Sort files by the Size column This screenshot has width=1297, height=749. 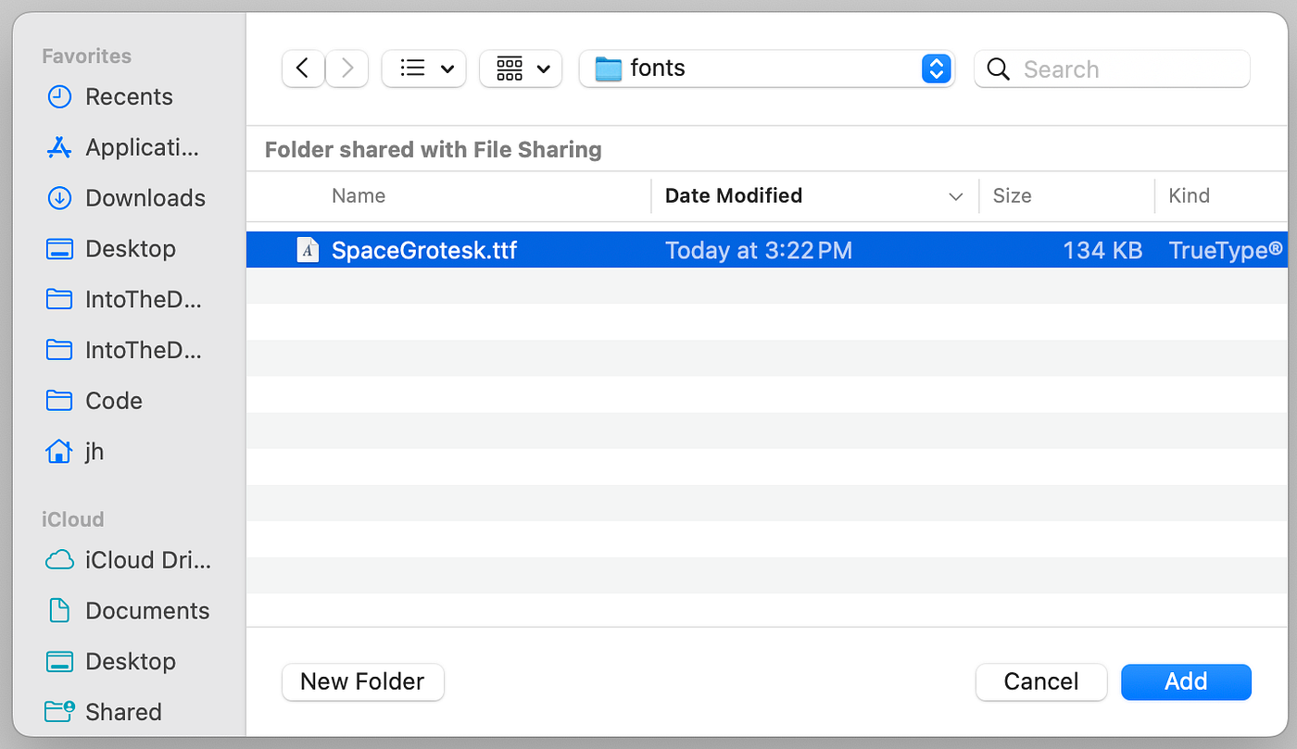tap(1012, 196)
